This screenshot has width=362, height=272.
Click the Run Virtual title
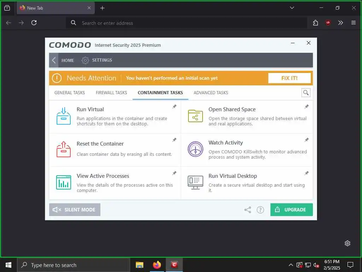pyautogui.click(x=90, y=109)
